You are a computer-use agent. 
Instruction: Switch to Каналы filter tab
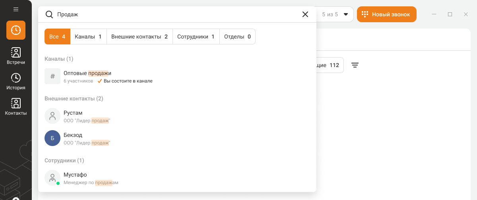coord(88,37)
